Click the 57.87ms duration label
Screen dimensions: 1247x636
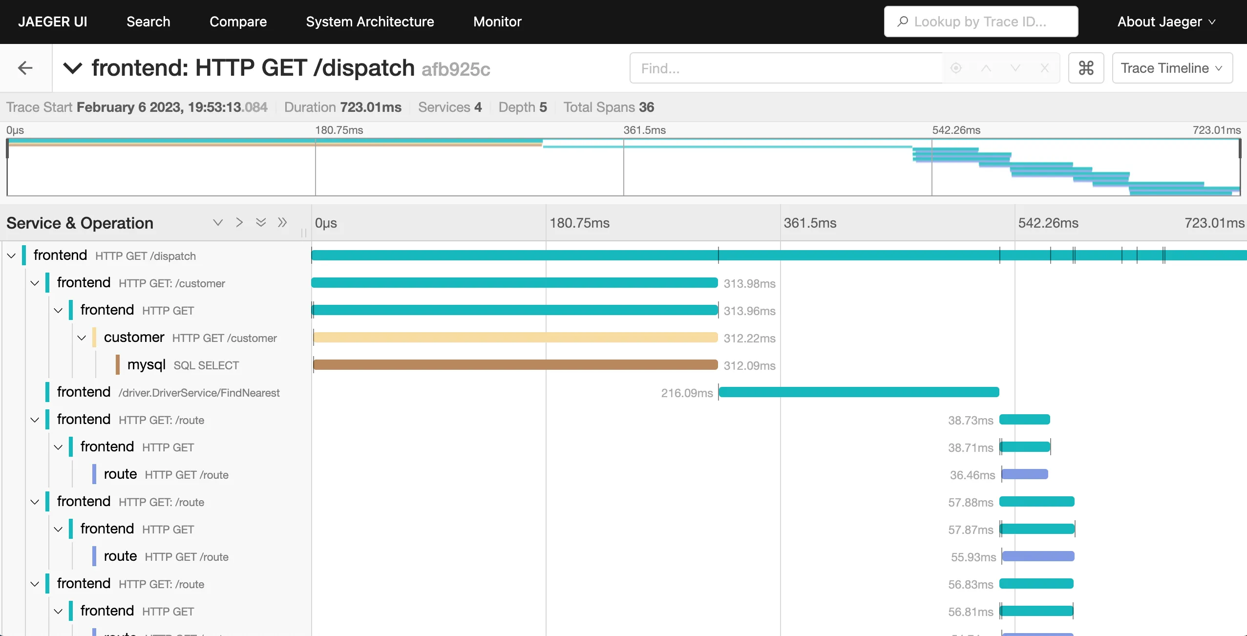(x=971, y=530)
